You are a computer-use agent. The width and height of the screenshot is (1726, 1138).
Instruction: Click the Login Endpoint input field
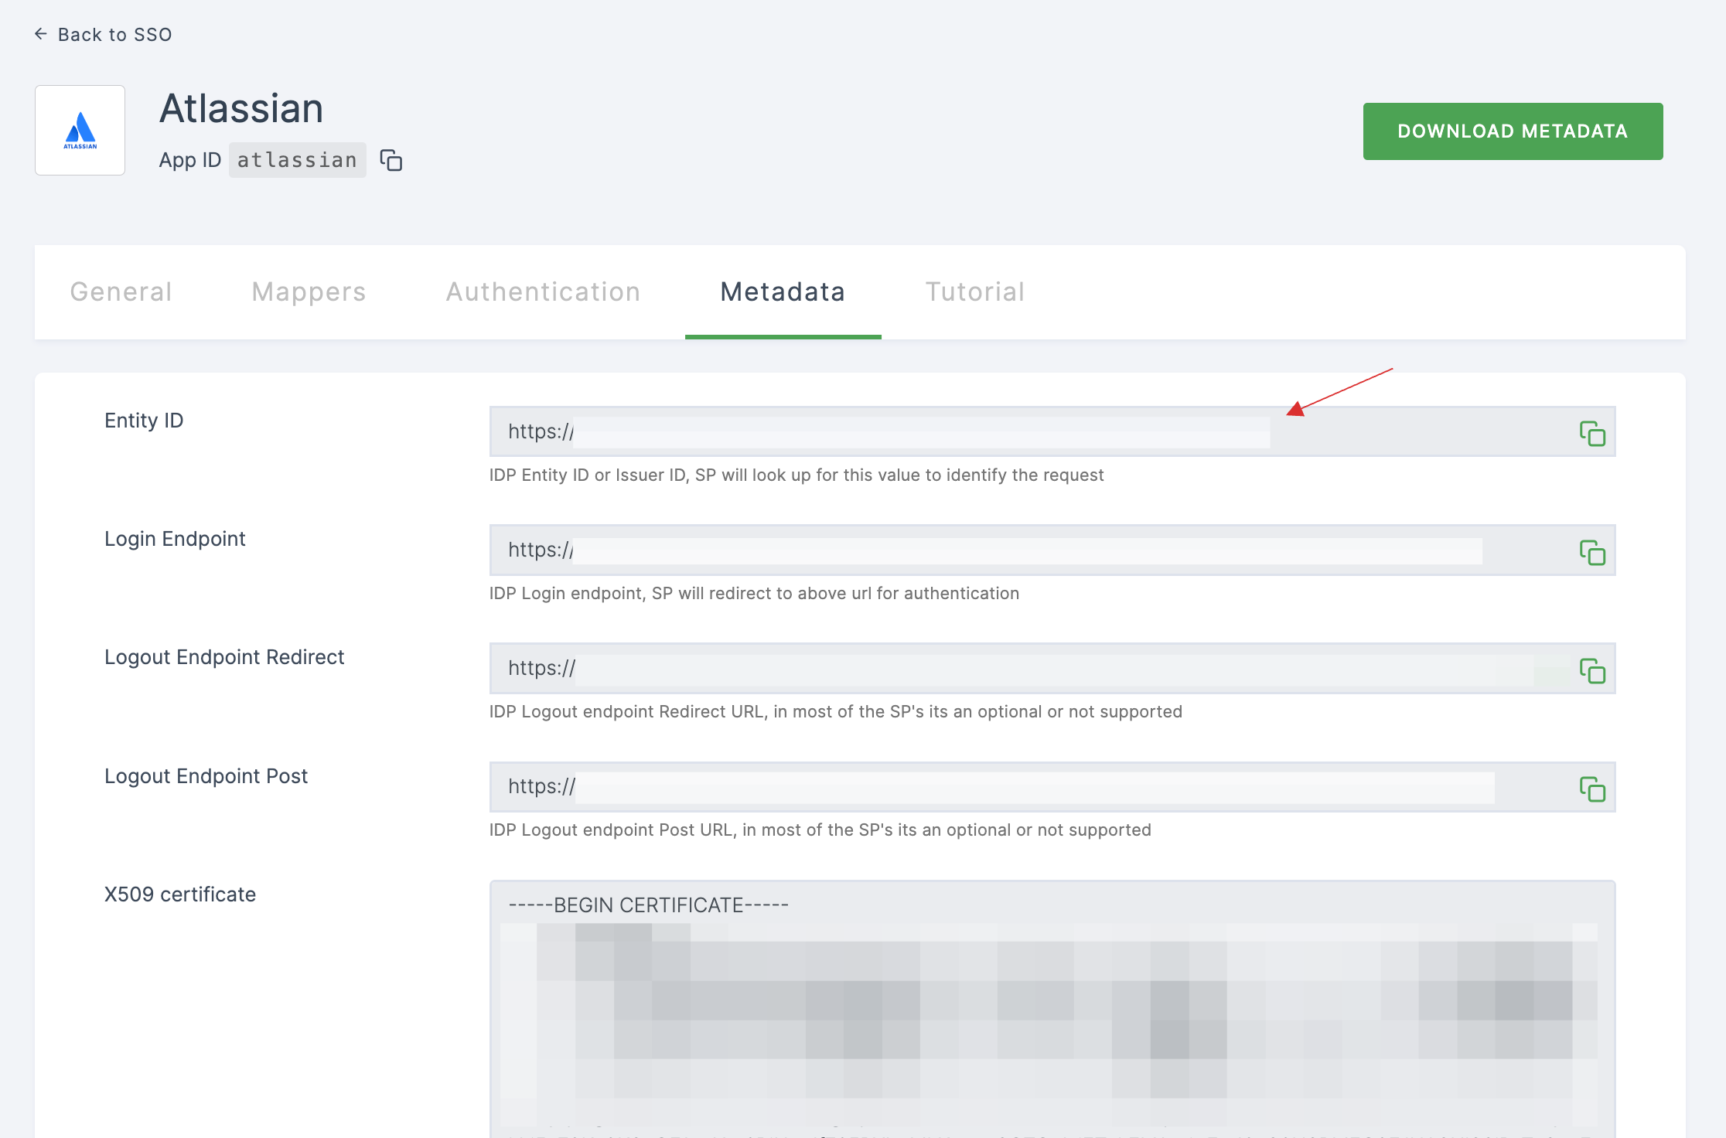[x=1052, y=550]
